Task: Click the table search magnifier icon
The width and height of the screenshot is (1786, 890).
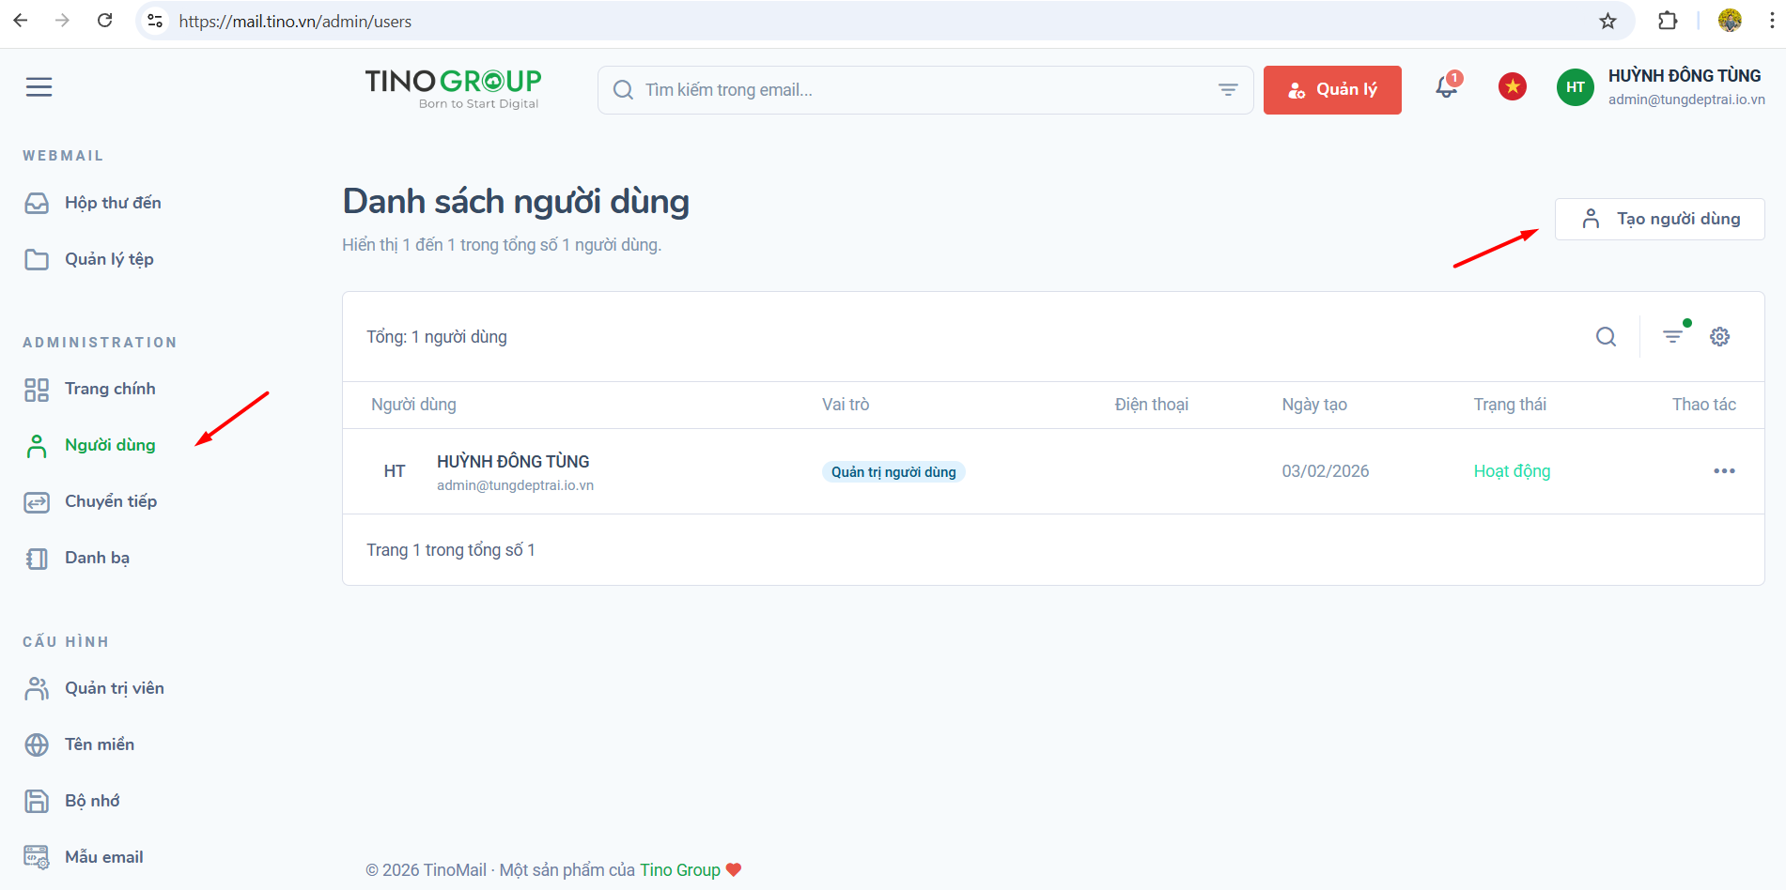Action: [1606, 337]
